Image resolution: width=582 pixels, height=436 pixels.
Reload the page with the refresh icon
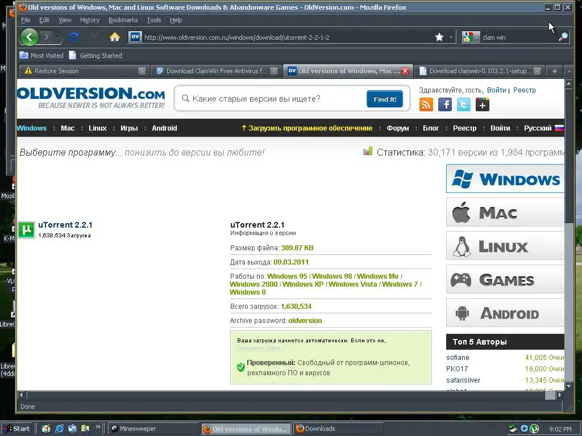74,37
